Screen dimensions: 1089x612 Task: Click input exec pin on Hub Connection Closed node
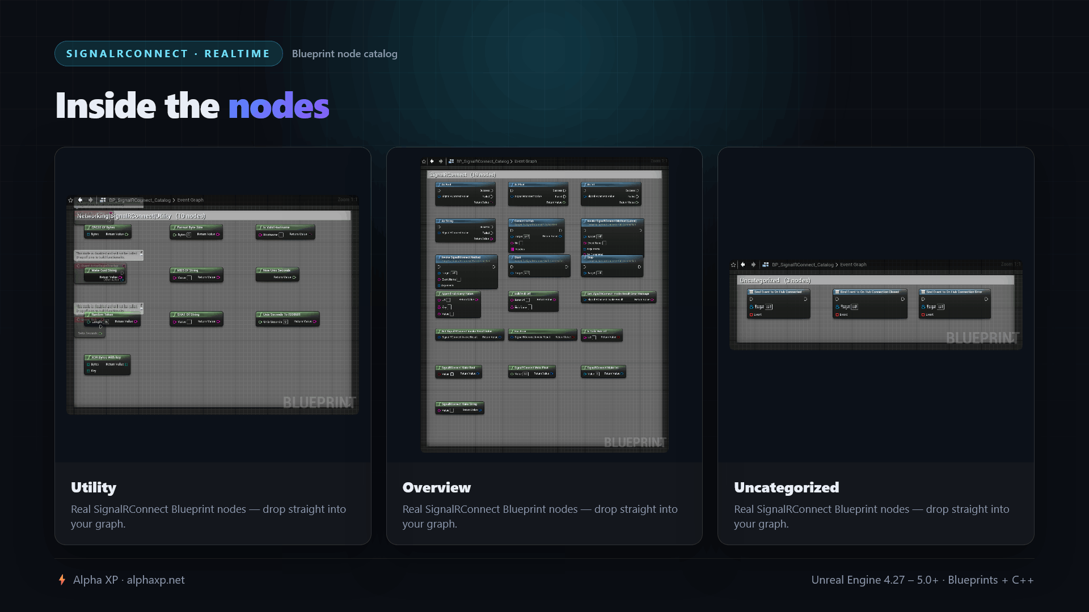pos(837,299)
